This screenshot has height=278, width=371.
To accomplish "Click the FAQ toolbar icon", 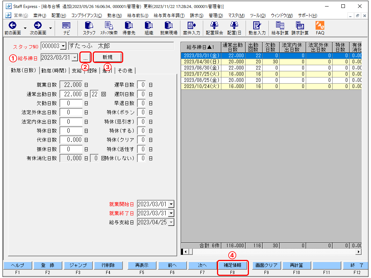I will coord(320,28).
